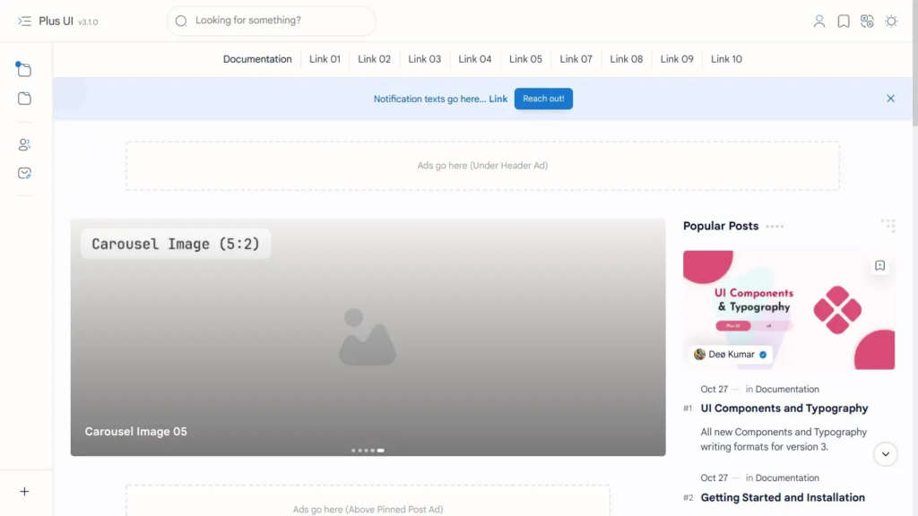Click the plus expander at sidebar bottom
This screenshot has height=516, width=918.
(24, 491)
